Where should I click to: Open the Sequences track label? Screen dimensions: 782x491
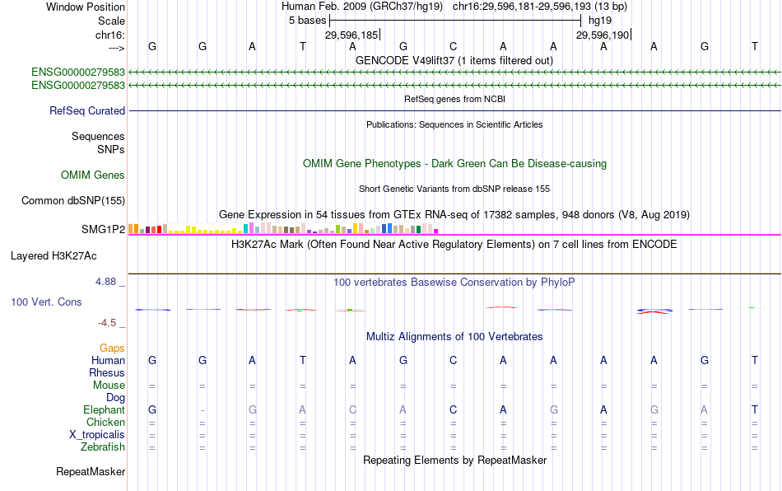click(x=98, y=136)
